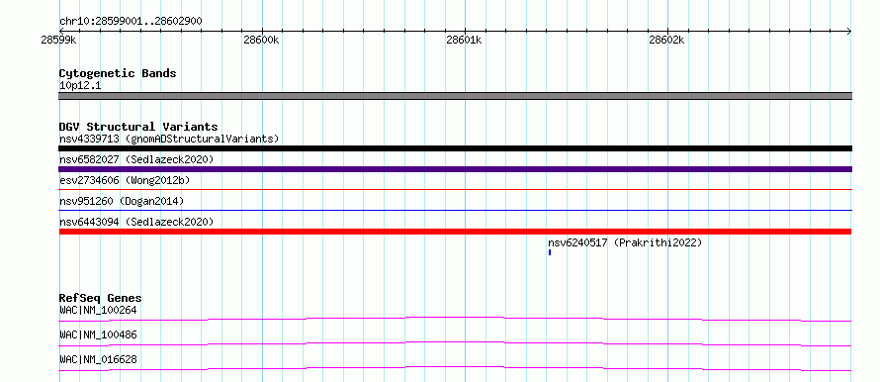Open the WAC|NM_016628 transcript label
The height and width of the screenshot is (382, 880).
coord(98,359)
